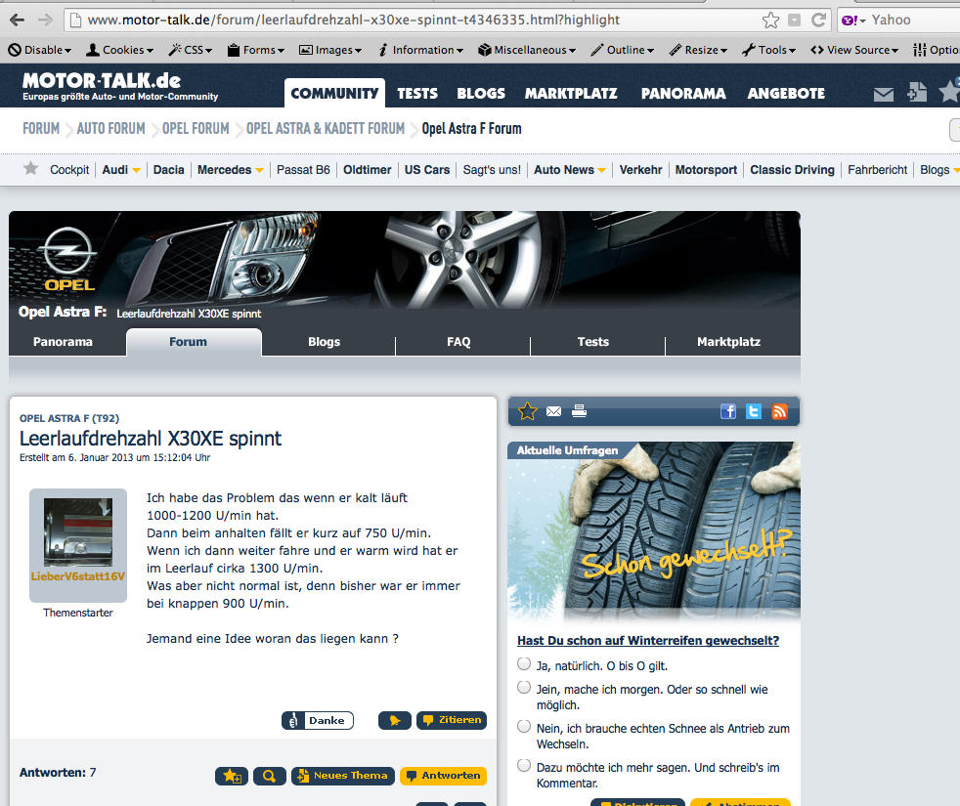Image resolution: width=960 pixels, height=806 pixels.
Task: Open the mail envelope icon in header
Action: point(884,94)
